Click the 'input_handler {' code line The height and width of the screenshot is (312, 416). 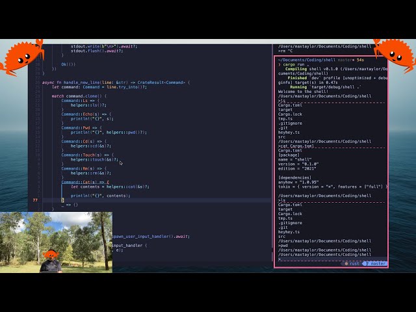pyautogui.click(x=129, y=246)
